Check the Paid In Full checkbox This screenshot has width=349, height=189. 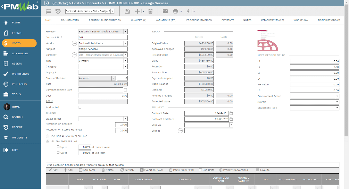click(x=80, y=108)
